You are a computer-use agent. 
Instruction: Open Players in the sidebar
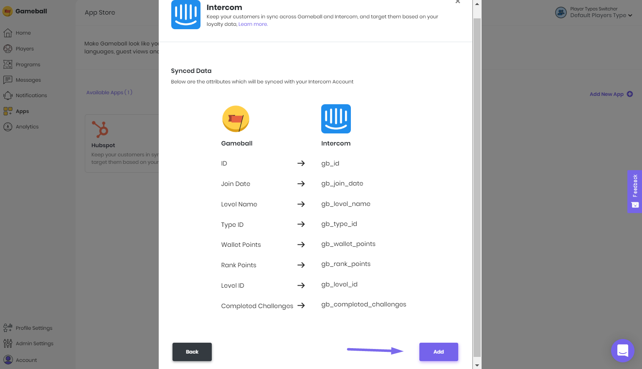click(x=25, y=49)
